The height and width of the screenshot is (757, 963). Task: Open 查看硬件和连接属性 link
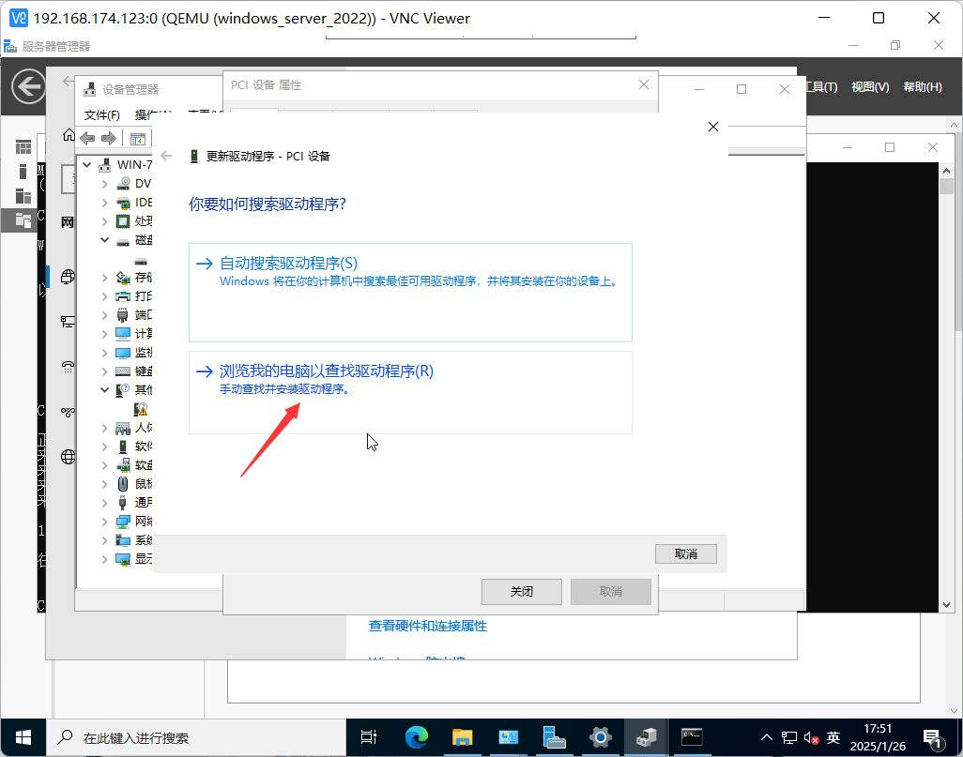427,626
